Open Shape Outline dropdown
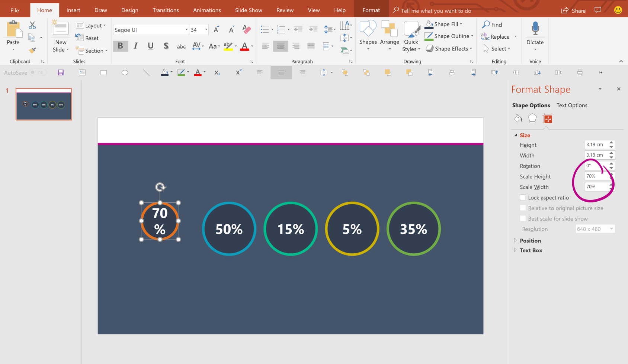Image resolution: width=628 pixels, height=364 pixels. click(472, 36)
